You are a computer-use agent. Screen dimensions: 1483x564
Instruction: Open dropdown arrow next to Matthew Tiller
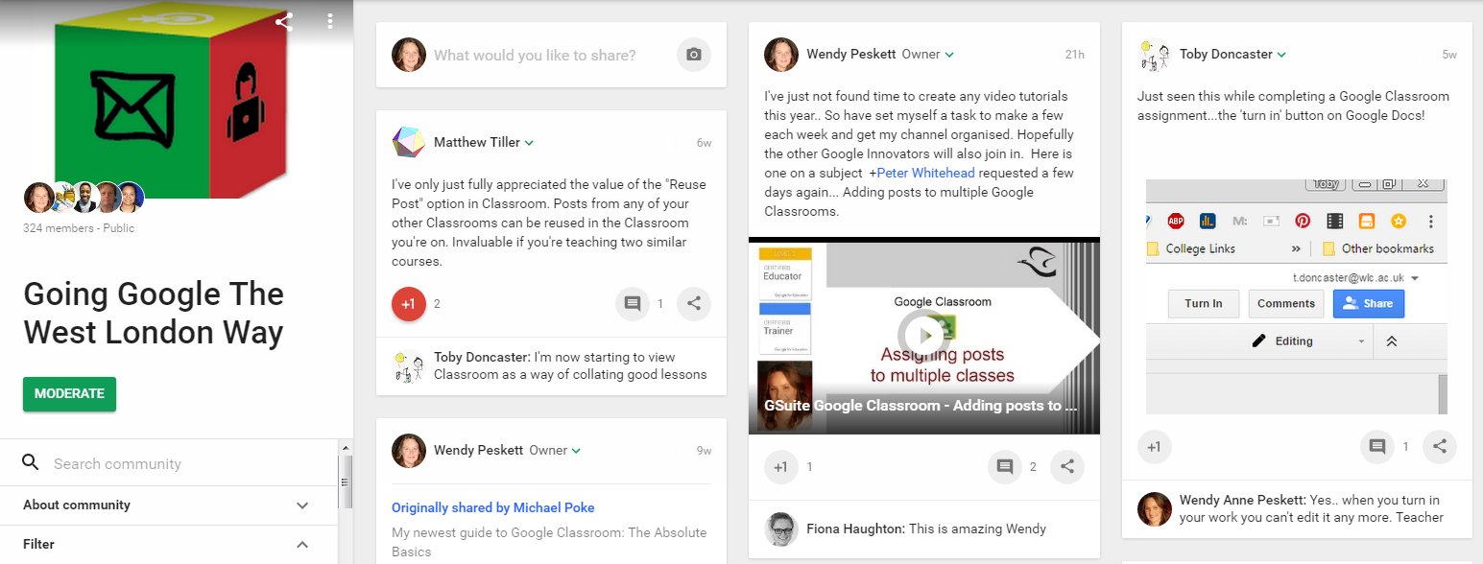pyautogui.click(x=529, y=143)
